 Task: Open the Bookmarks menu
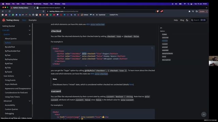coord(37,4)
